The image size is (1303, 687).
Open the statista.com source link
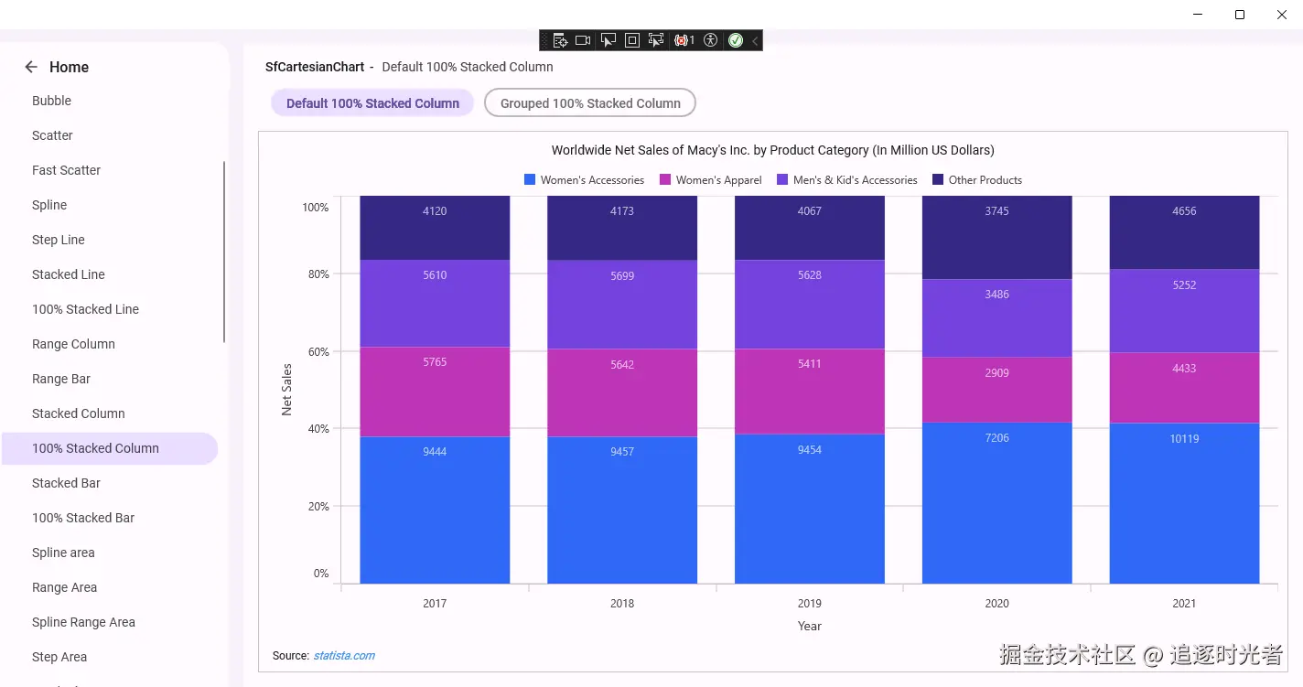coord(344,656)
